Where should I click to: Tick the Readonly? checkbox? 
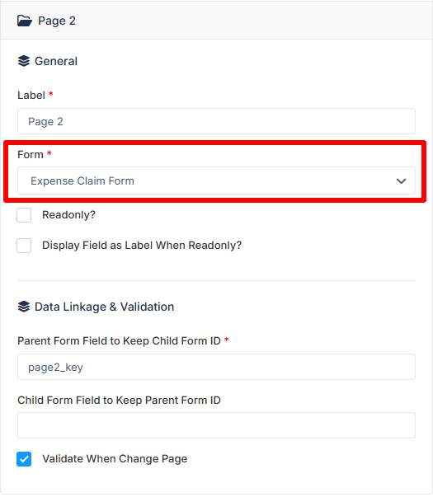[24, 215]
